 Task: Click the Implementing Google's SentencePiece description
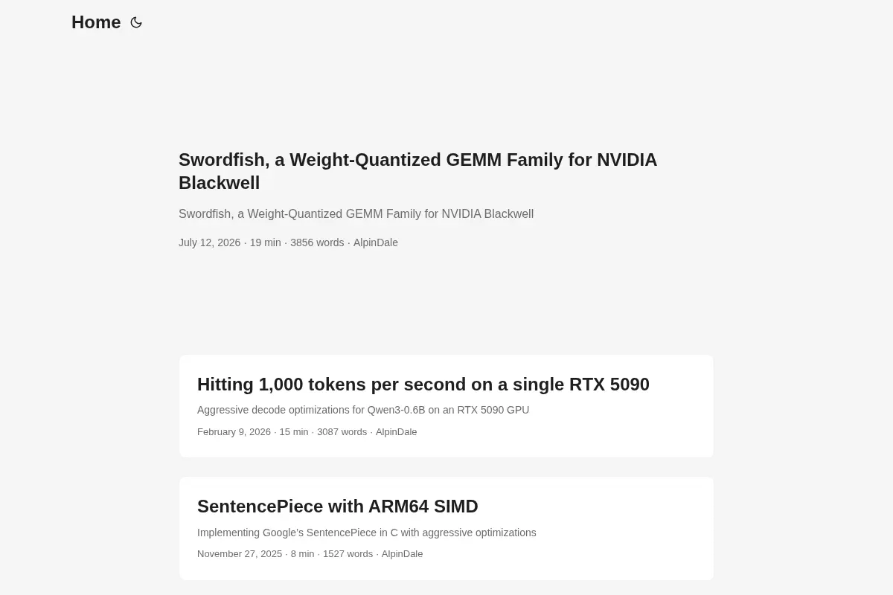pos(367,533)
